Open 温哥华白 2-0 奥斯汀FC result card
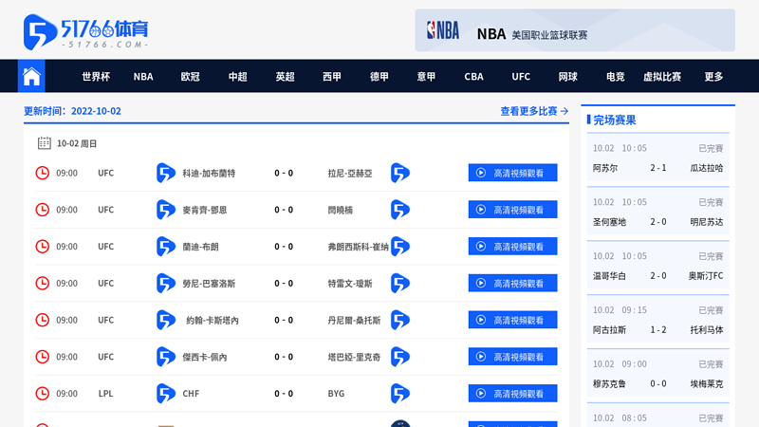 (x=657, y=266)
